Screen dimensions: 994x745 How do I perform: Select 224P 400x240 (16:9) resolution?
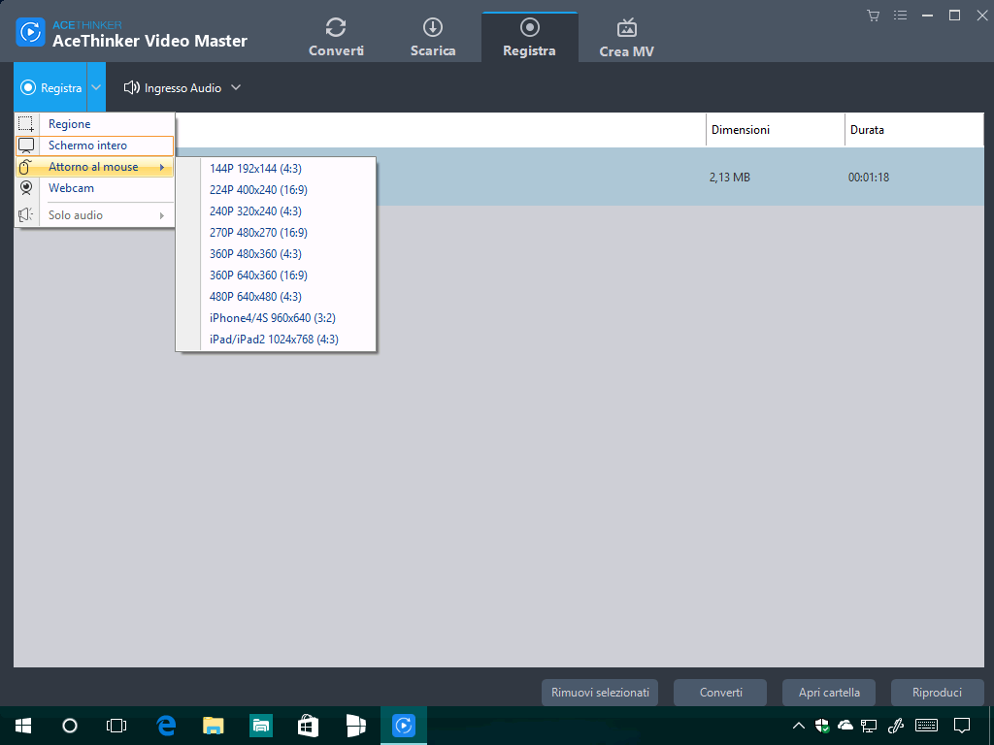click(276, 190)
